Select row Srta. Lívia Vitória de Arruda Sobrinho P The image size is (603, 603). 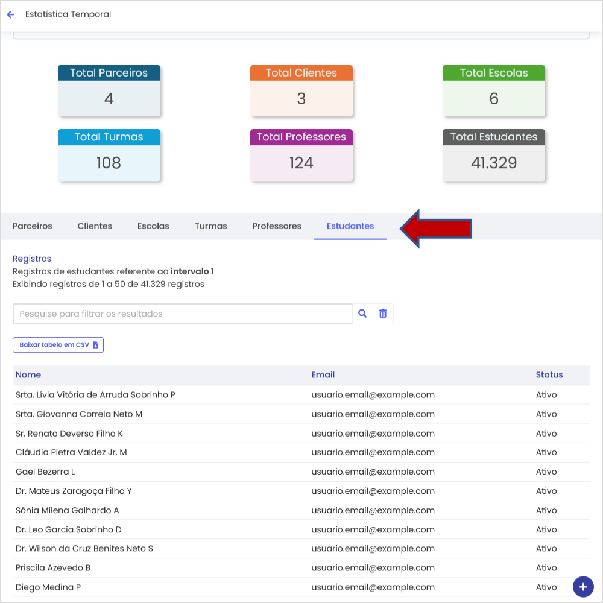click(301, 395)
